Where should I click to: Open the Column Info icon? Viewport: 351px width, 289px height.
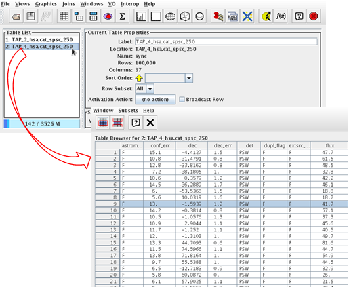93,16
